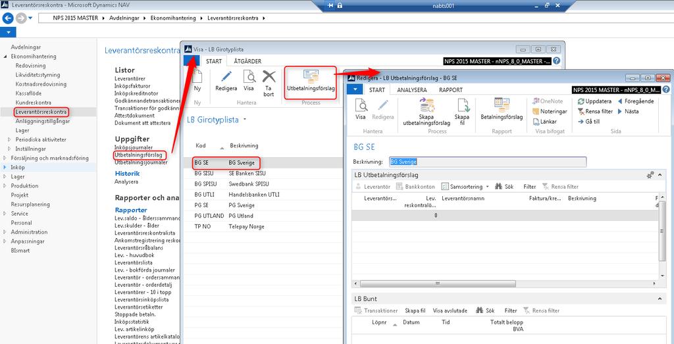Click Noteringar in Visa bifogat group

pyautogui.click(x=550, y=111)
